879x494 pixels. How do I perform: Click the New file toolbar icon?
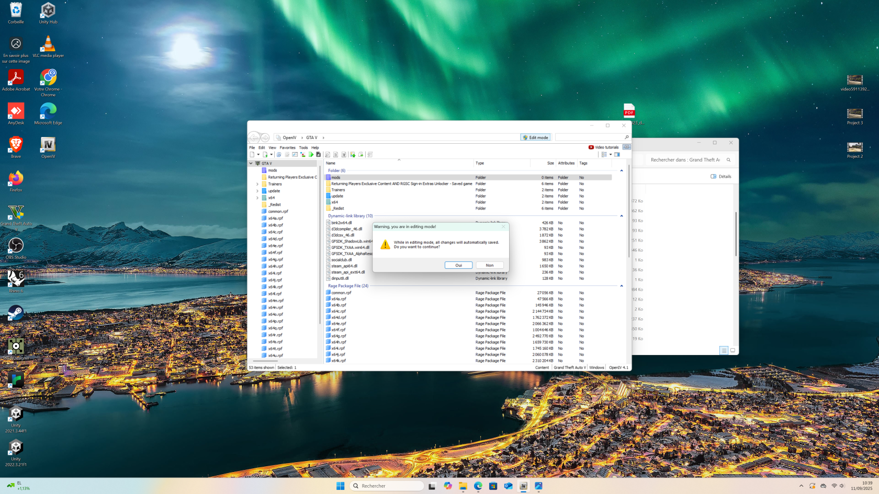(x=252, y=155)
